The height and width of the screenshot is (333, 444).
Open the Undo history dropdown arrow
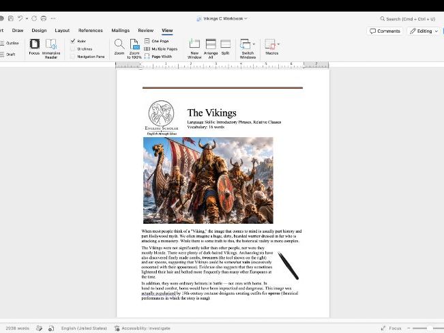tap(27, 18)
